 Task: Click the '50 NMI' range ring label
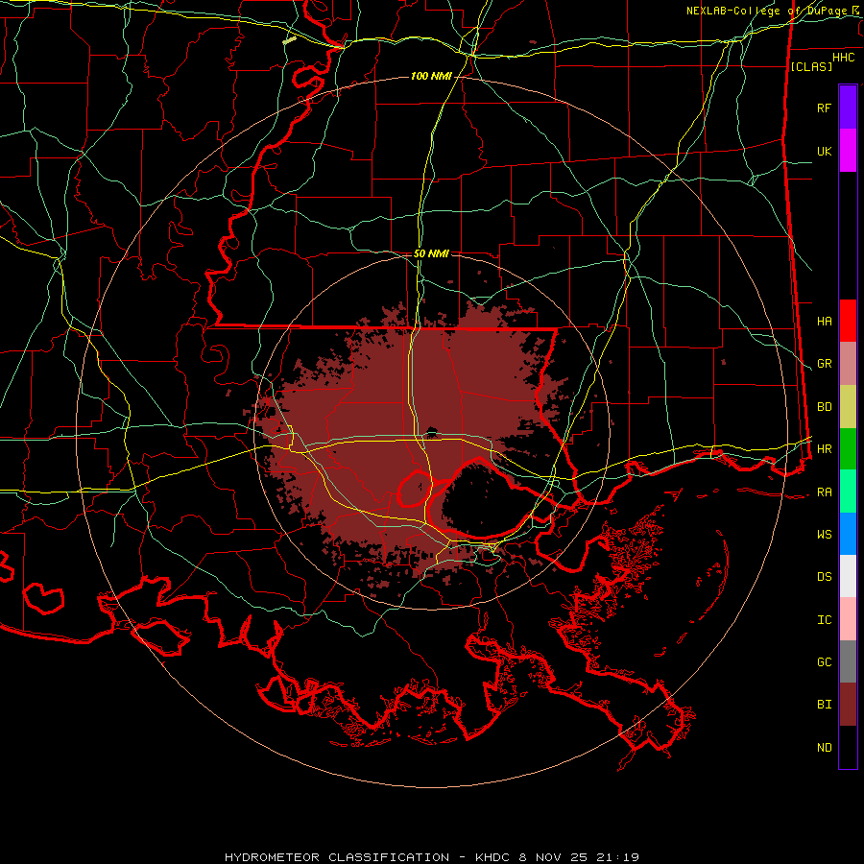point(431,253)
